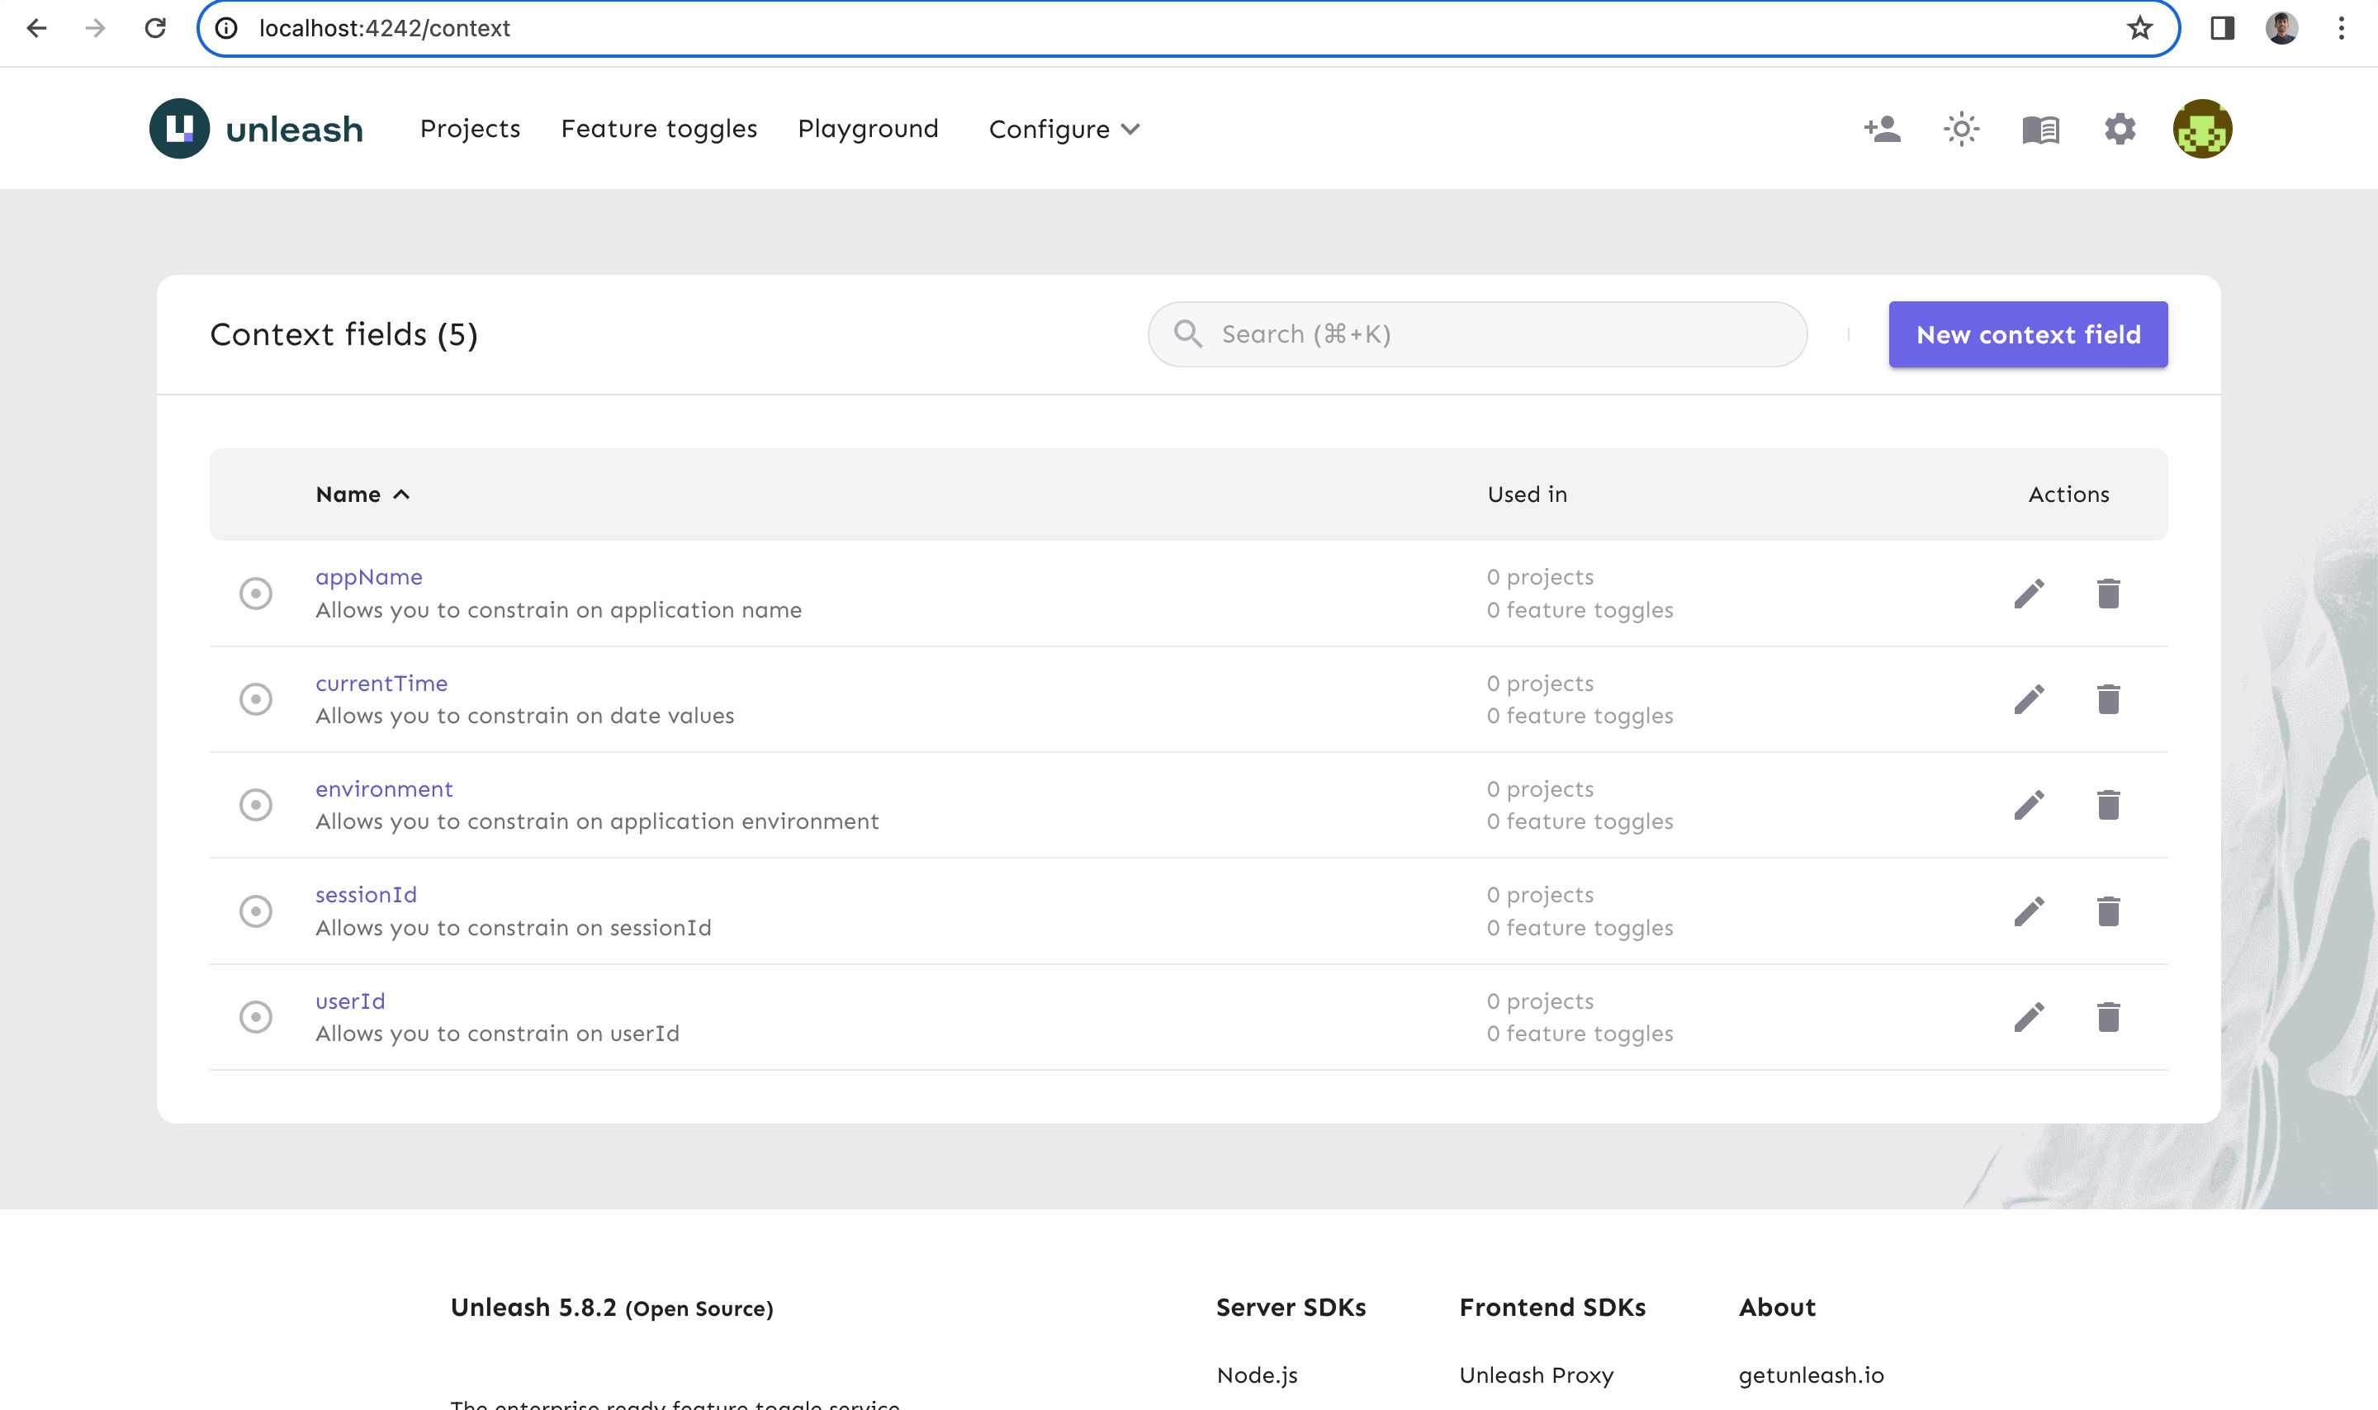Click New context field button
This screenshot has height=1410, width=2378.
click(2027, 333)
